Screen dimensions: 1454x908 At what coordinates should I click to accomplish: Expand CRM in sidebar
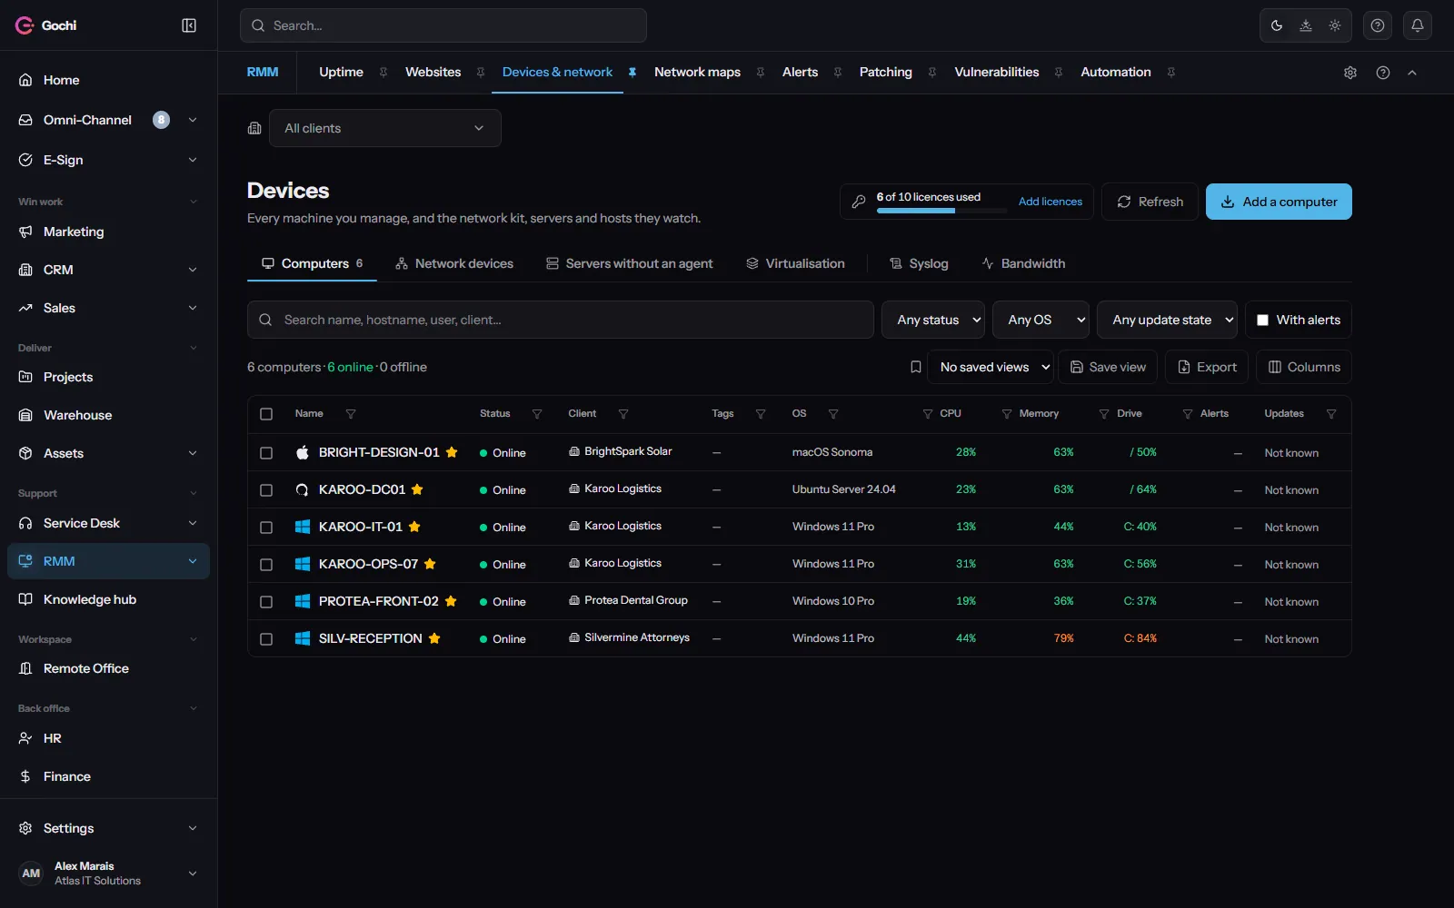click(x=193, y=270)
